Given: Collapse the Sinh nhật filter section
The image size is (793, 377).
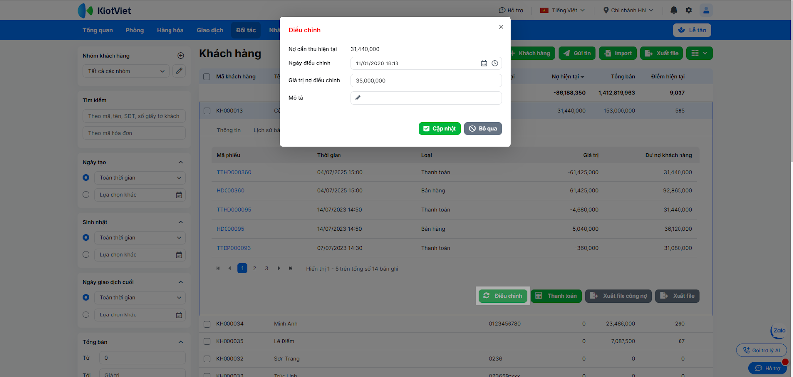Looking at the screenshot, I should tap(181, 222).
